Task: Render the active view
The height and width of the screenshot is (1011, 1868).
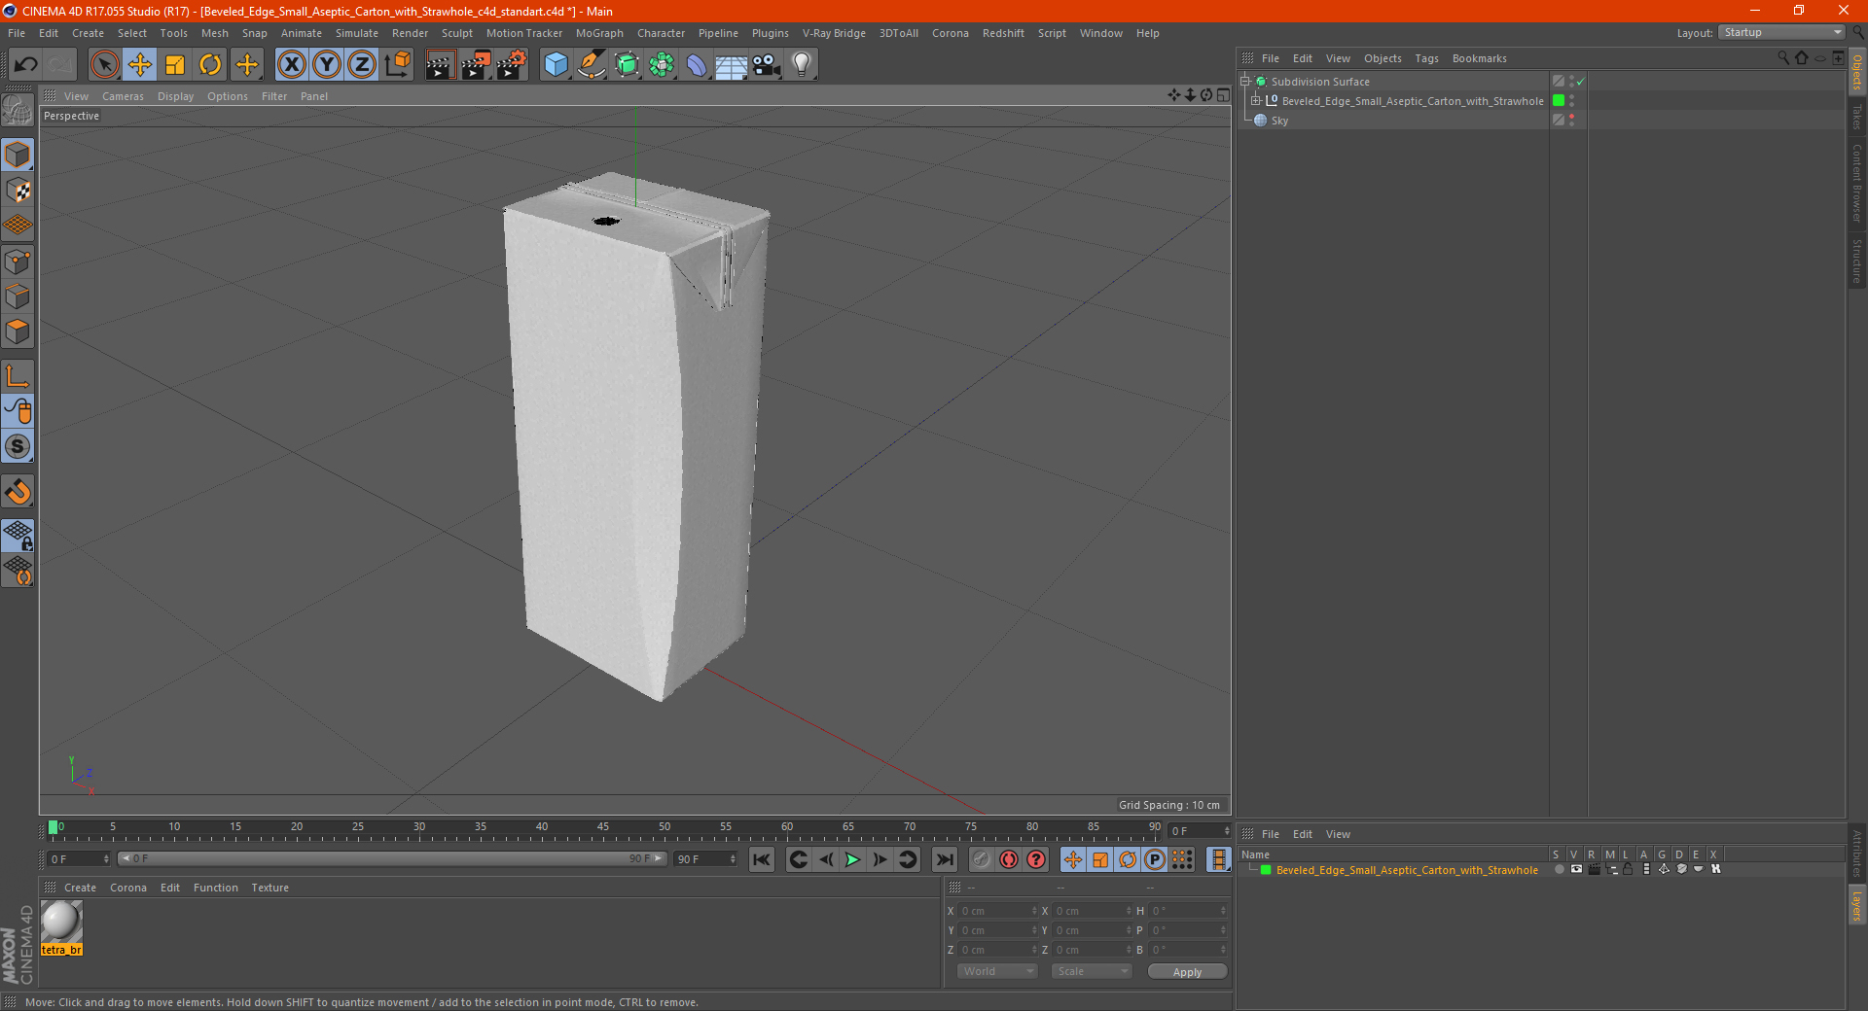Action: 440,65
